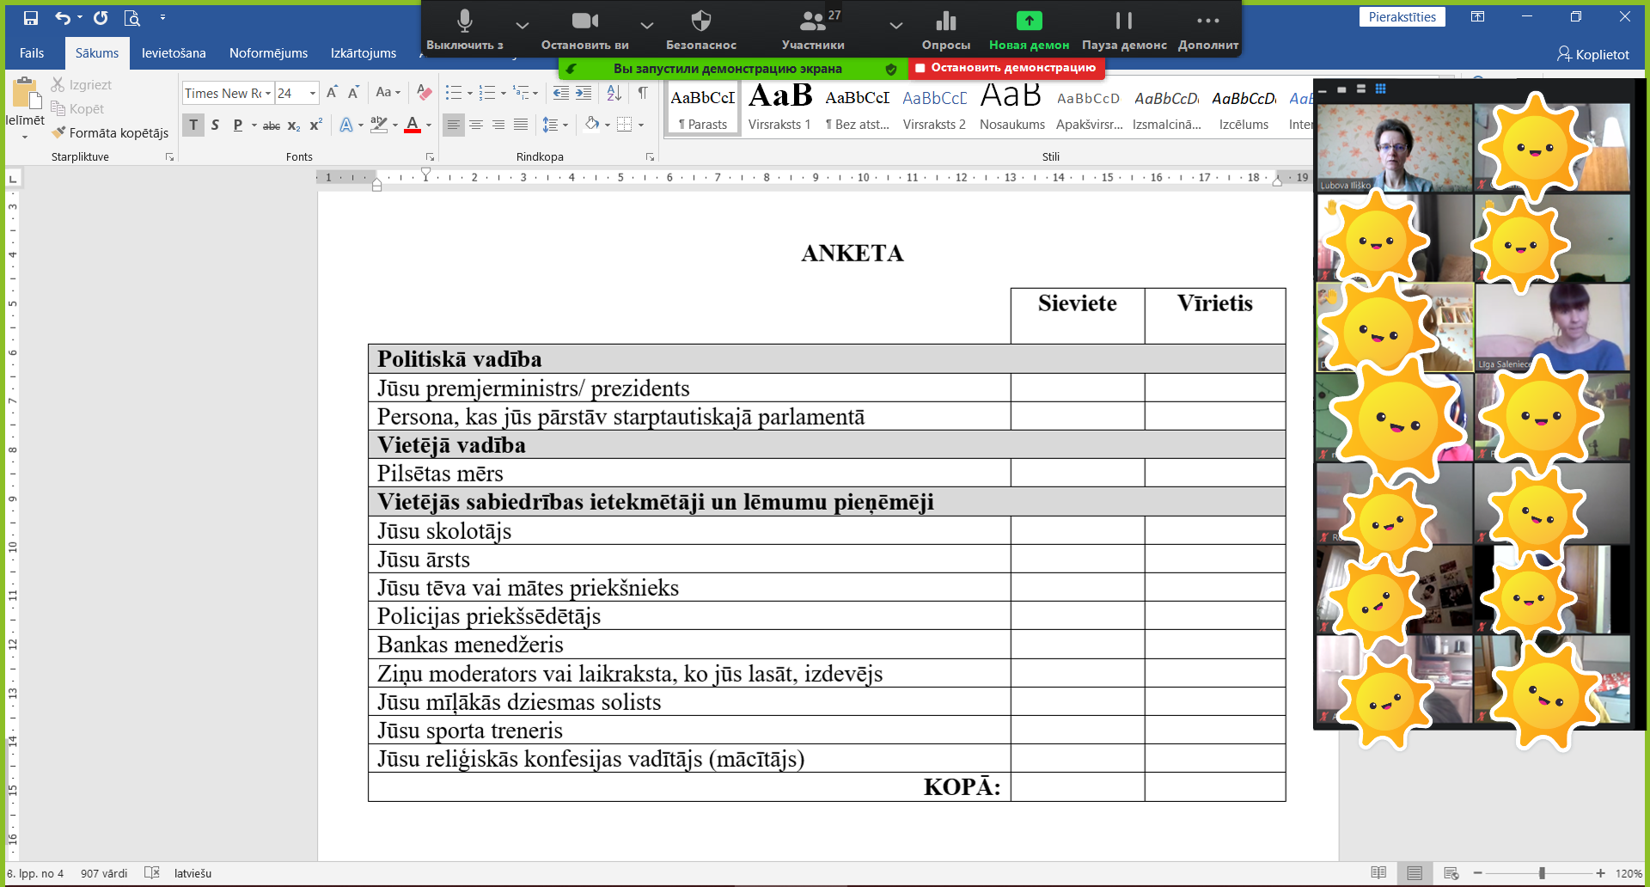Screen dimensions: 1650x887
Task: Toggle subscript formatting
Action: coord(294,125)
